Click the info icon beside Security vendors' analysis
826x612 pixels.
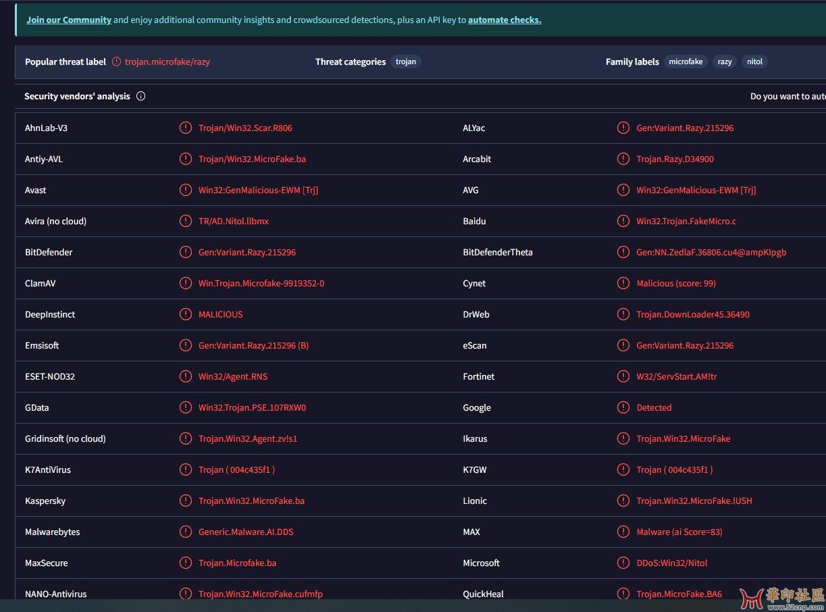point(140,96)
